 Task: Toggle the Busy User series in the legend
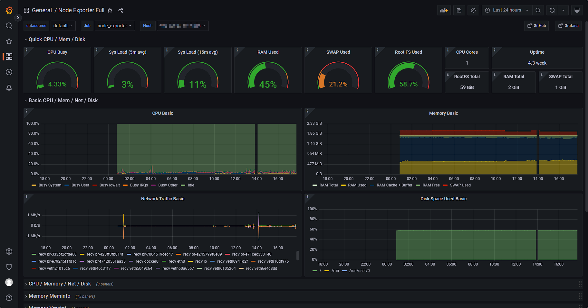tap(80, 185)
